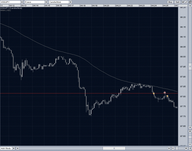Click the 04:15 time axis label
Viewport: 192px width, 151px height.
pos(47,6)
